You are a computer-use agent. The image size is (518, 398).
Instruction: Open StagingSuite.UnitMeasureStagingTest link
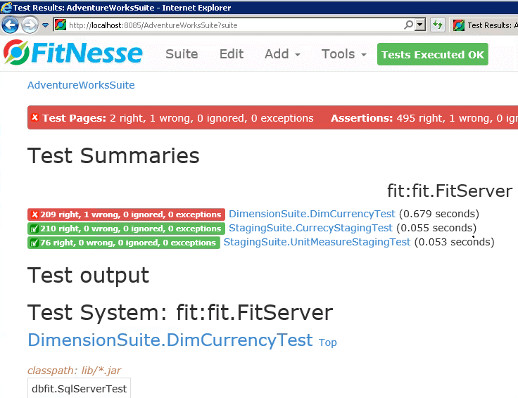(x=317, y=242)
